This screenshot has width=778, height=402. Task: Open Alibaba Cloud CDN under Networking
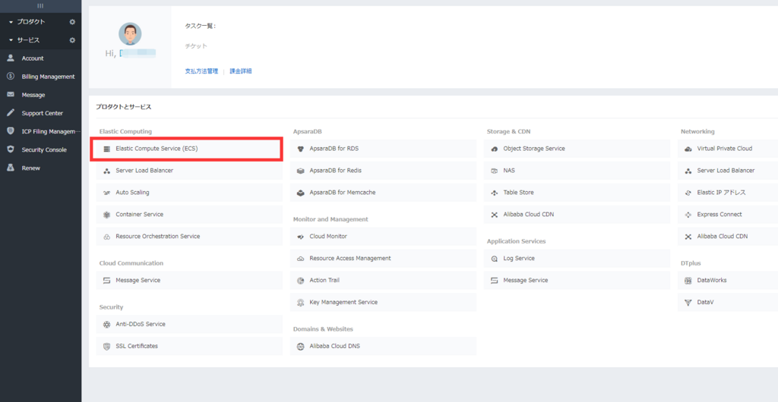[x=727, y=237]
